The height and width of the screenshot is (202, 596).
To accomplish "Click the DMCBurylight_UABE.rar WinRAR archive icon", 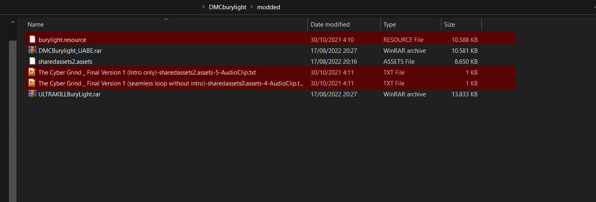I will click(32, 50).
